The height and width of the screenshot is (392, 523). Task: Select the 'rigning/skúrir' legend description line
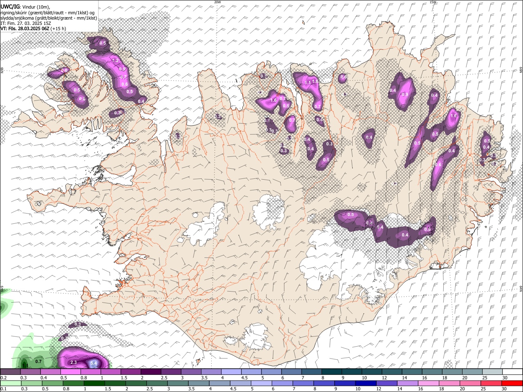[x=47, y=12]
